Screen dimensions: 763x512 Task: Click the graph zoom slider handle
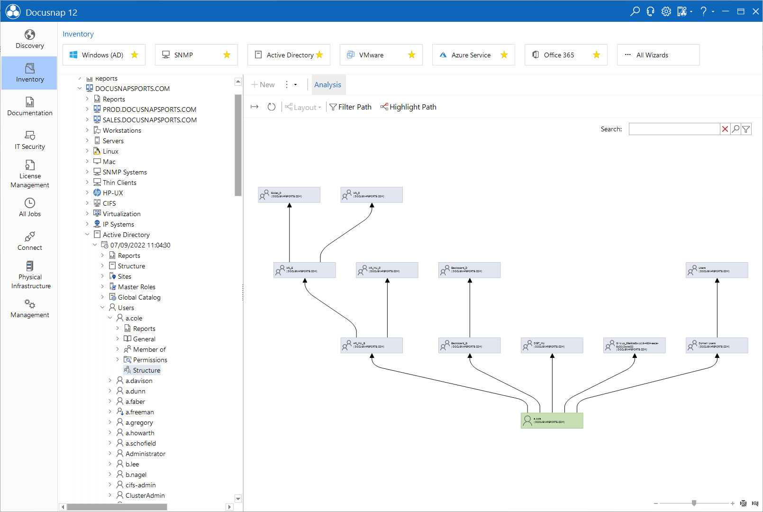(694, 503)
